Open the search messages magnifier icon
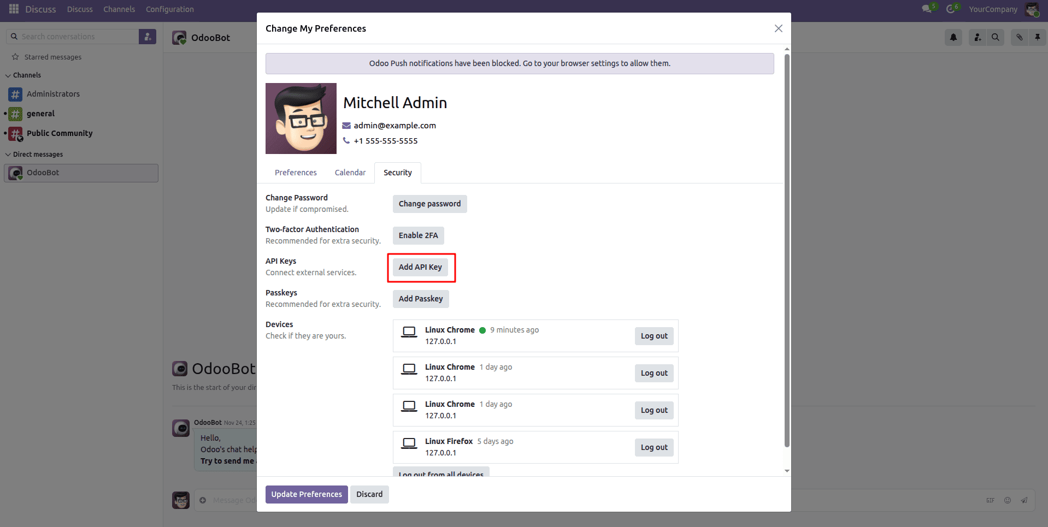 tap(996, 37)
